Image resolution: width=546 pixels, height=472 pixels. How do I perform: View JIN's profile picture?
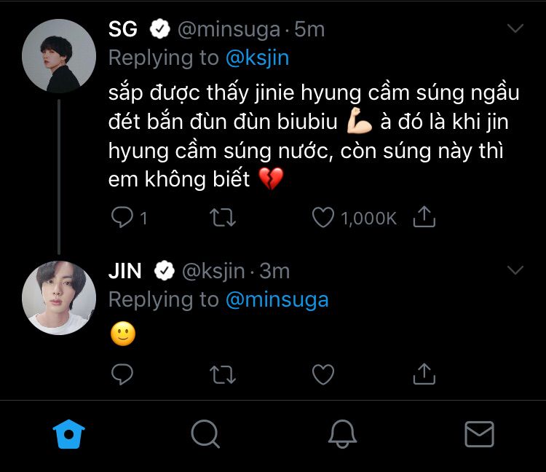59,298
